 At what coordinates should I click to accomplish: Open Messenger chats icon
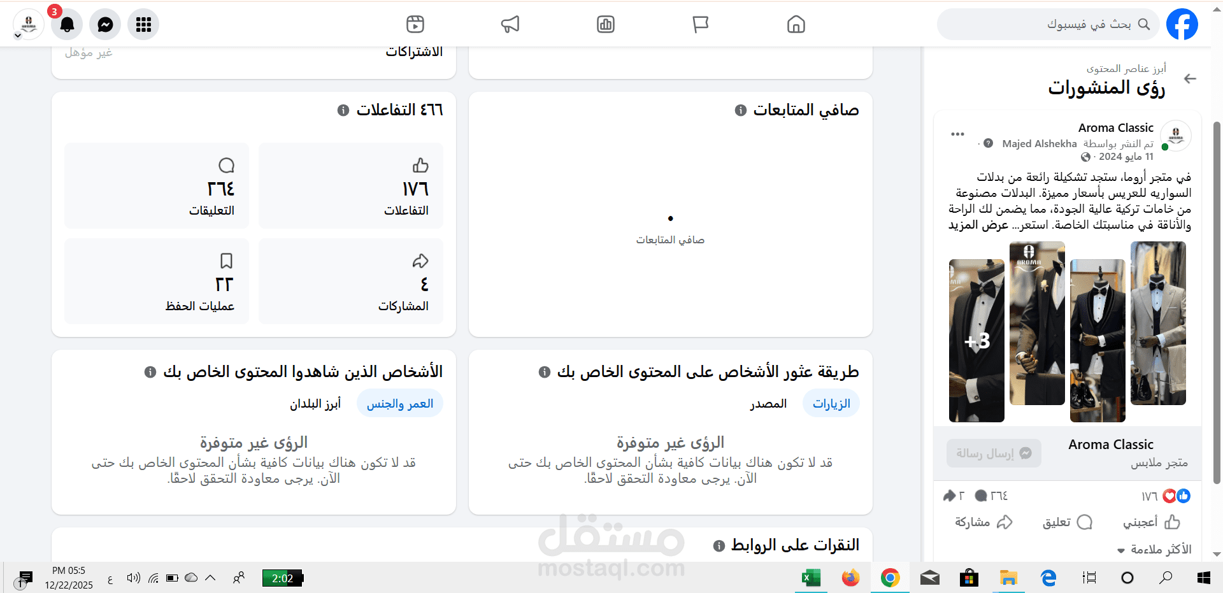tap(105, 24)
